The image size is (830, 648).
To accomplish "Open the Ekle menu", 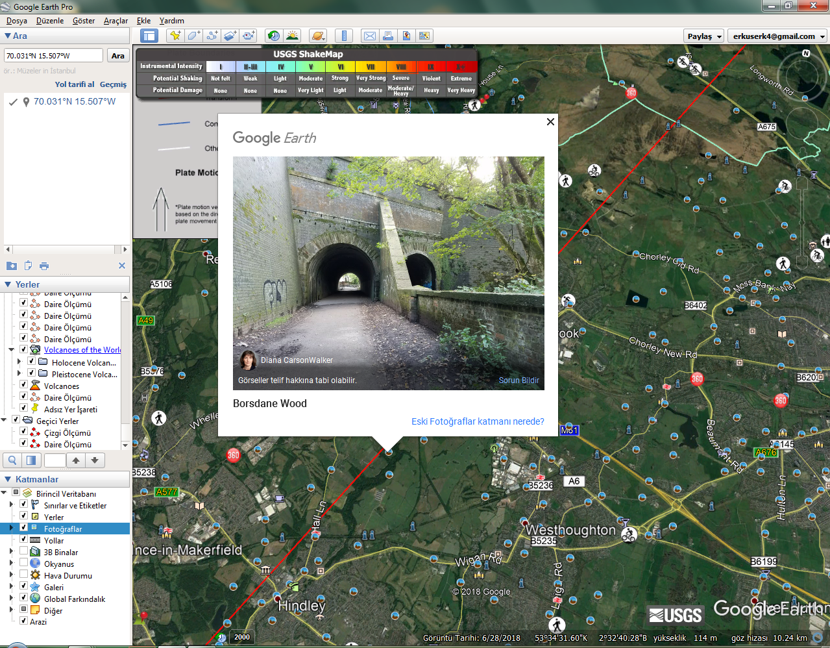I will (143, 21).
